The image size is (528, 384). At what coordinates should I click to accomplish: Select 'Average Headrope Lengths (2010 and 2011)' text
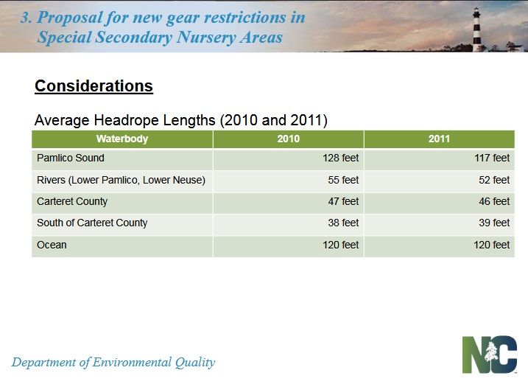[x=181, y=120]
